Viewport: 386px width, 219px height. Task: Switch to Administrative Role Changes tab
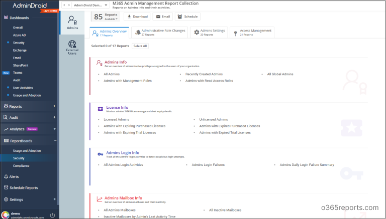[x=159, y=33]
